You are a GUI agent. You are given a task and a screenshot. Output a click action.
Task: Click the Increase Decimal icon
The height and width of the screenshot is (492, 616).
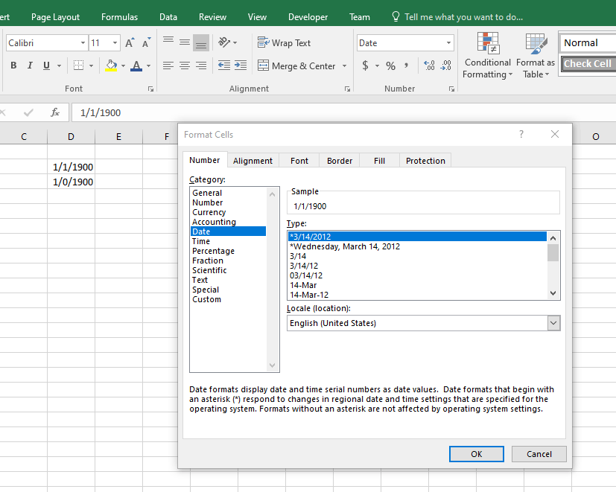(x=429, y=66)
